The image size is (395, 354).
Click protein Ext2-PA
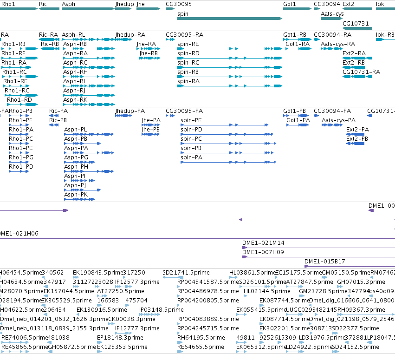coord(357,130)
